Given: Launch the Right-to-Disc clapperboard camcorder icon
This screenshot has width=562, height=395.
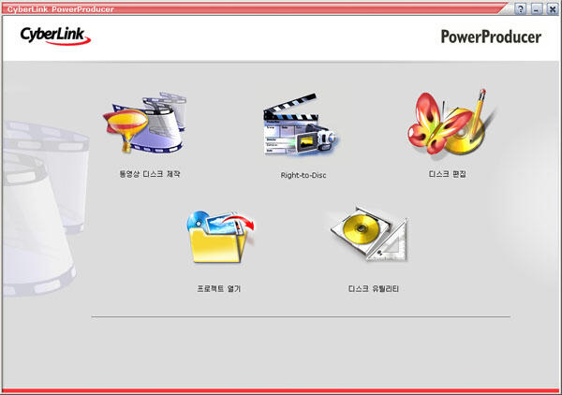Looking at the screenshot, I should [300, 124].
